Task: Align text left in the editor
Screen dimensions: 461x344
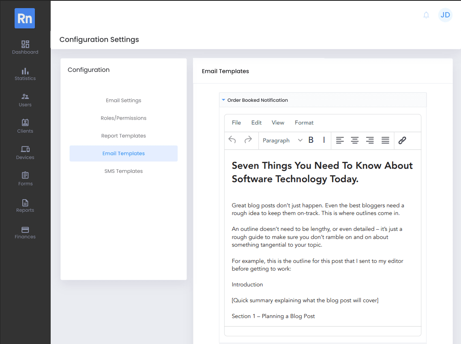Action: (340, 140)
